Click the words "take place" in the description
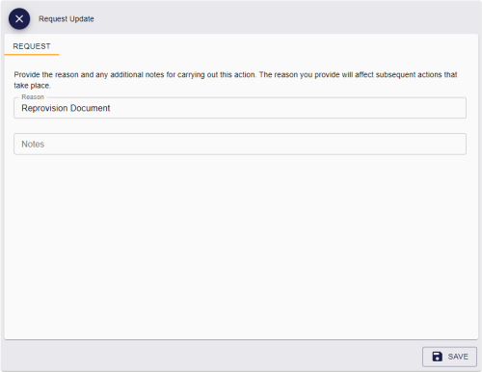The width and height of the screenshot is (482, 372). coord(32,86)
